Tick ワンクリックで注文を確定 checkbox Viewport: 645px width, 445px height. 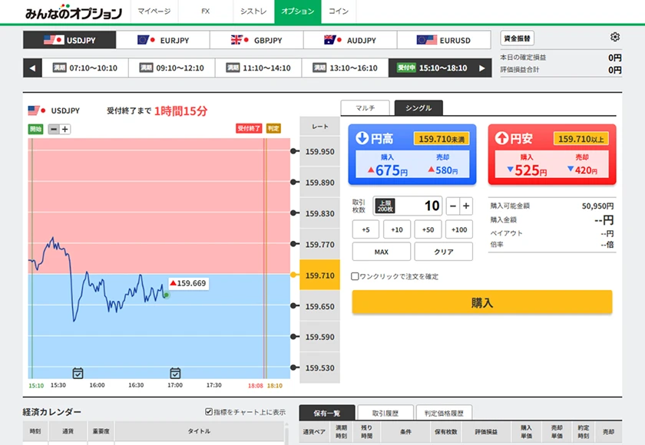355,276
